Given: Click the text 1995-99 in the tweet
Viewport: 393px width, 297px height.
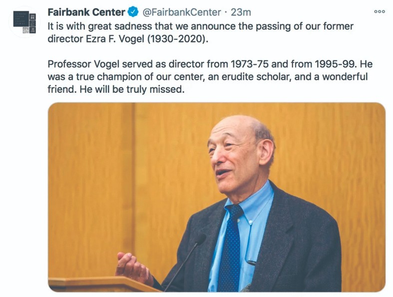Looking at the screenshot, I should 335,64.
